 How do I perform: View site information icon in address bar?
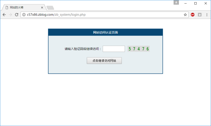(x=24, y=15)
